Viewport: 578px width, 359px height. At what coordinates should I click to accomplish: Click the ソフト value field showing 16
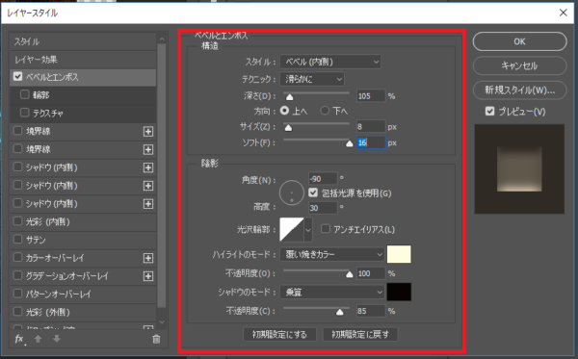(x=371, y=142)
